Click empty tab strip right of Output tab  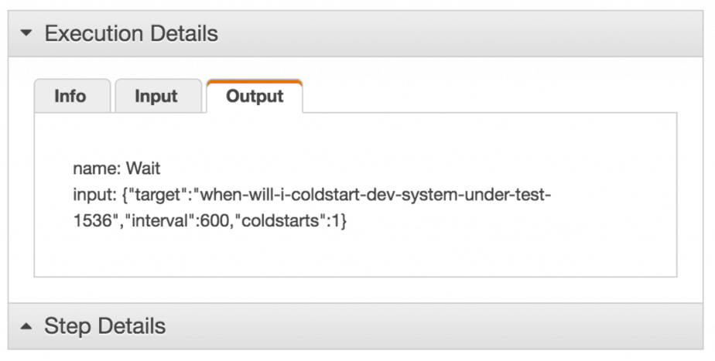point(487,97)
